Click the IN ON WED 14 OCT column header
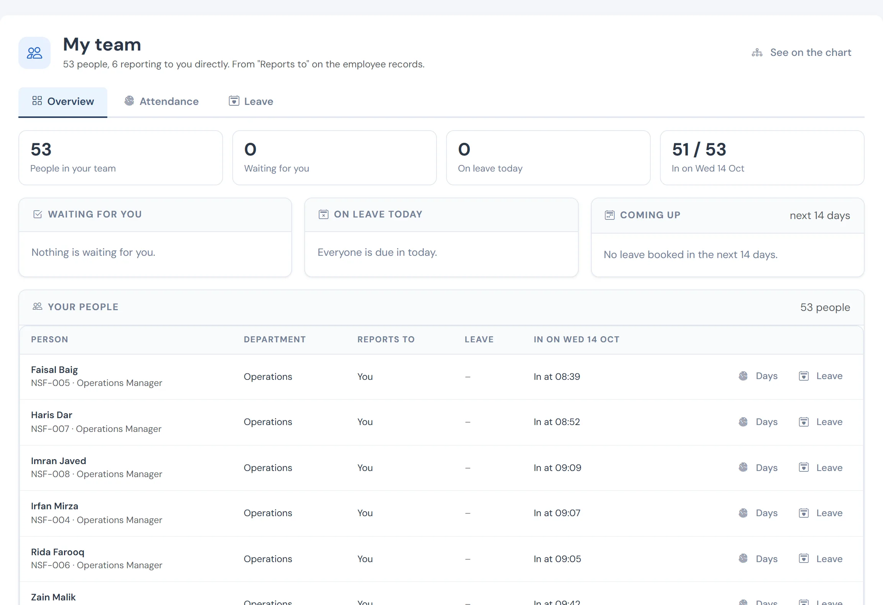Screen dimensions: 883x605 point(576,339)
